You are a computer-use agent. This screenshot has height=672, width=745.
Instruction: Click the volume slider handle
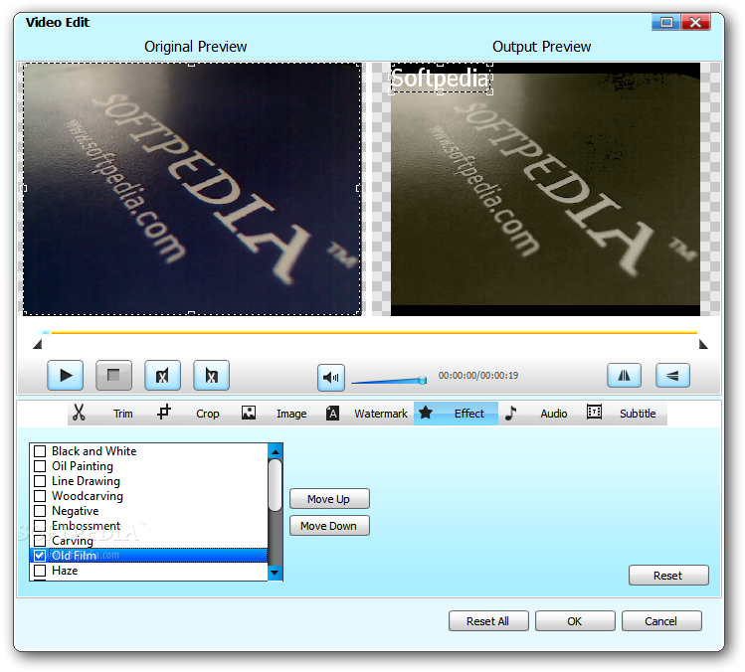pyautogui.click(x=423, y=380)
